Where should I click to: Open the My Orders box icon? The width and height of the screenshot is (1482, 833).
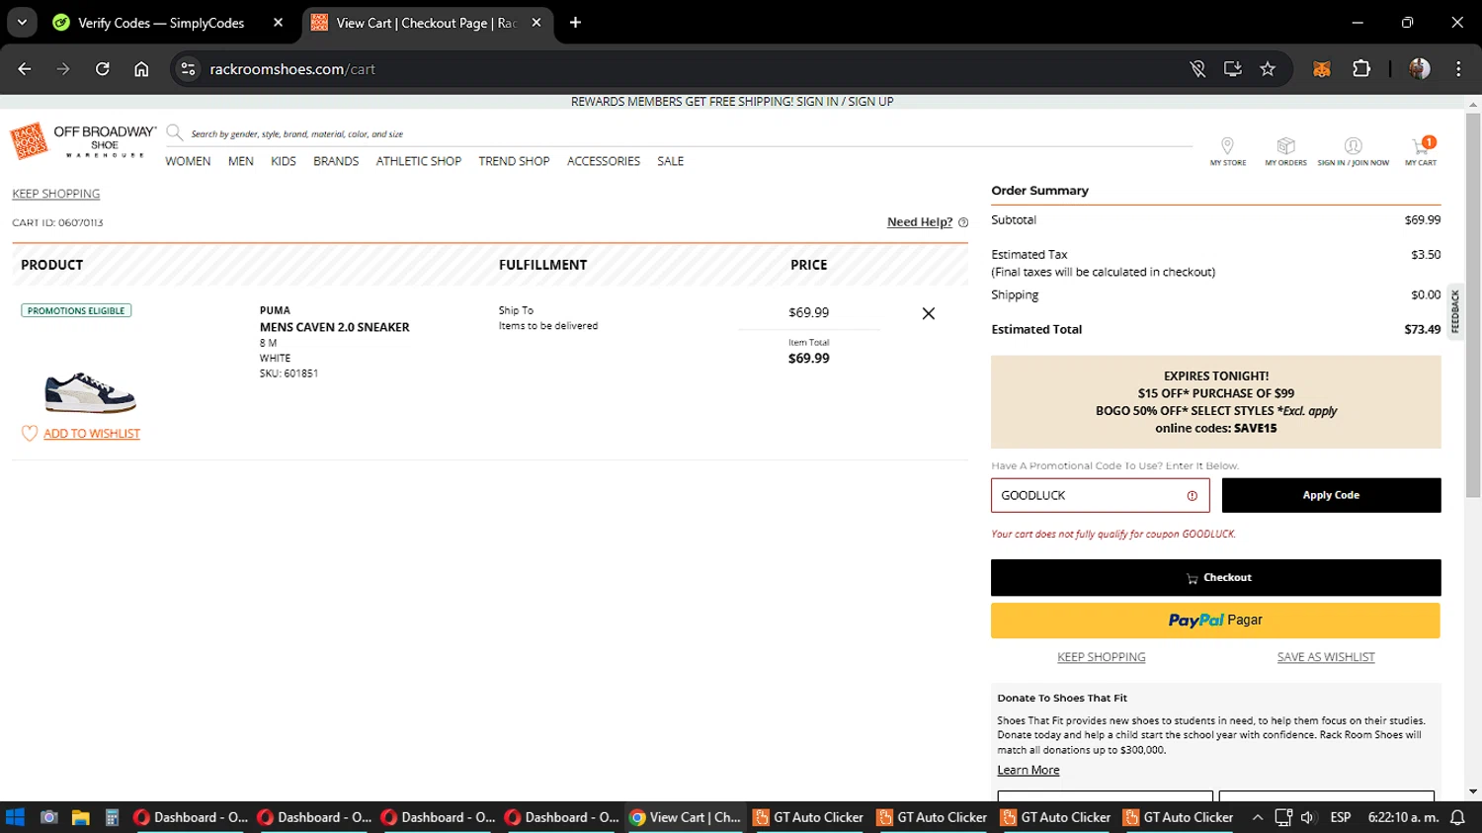pos(1285,146)
